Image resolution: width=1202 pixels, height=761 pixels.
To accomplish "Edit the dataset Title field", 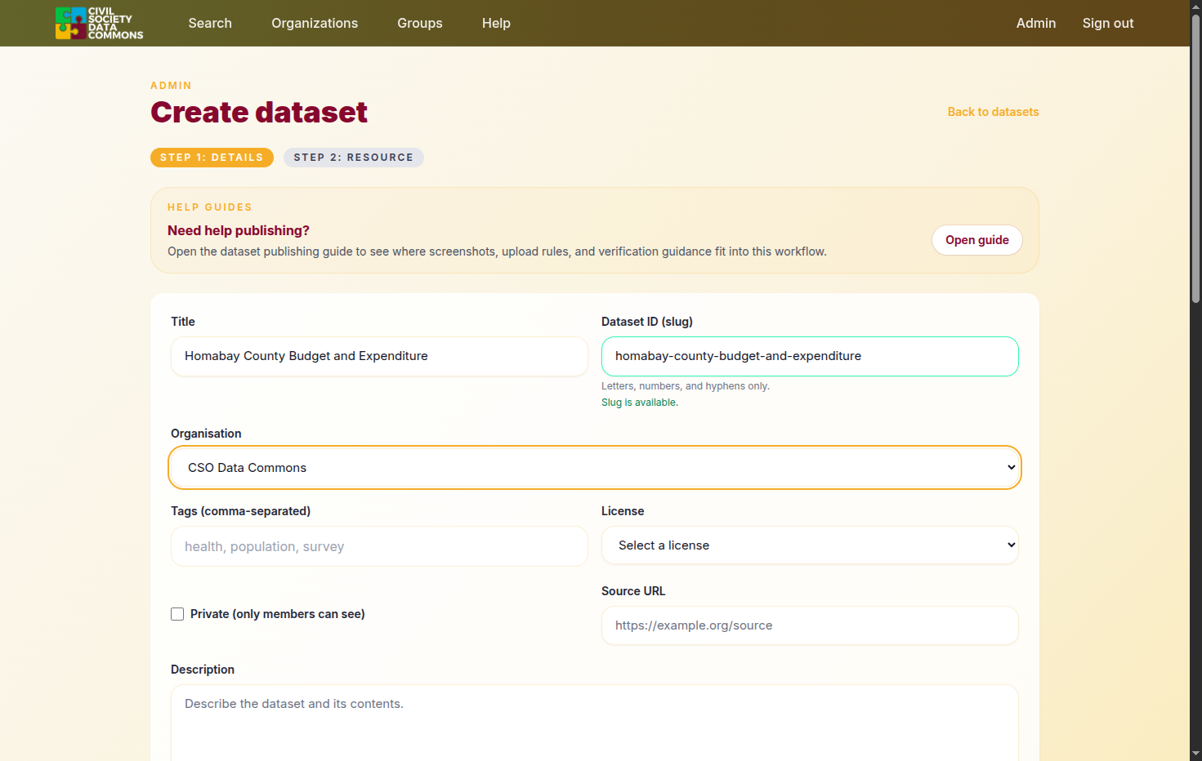I will coord(379,356).
